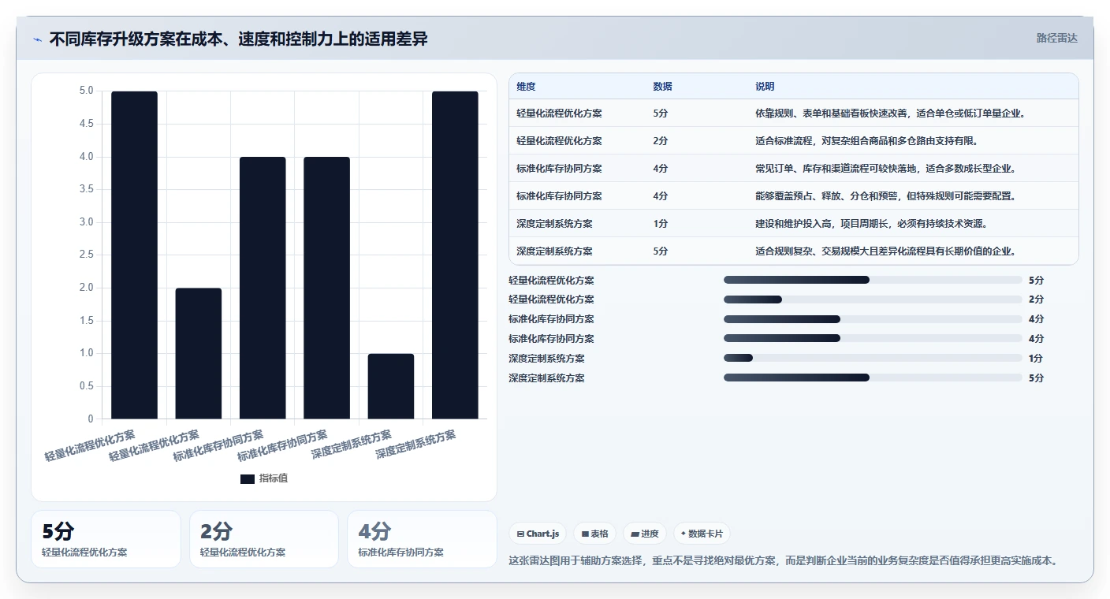Click the Chart.js chip
Image resolution: width=1110 pixels, height=599 pixels.
(x=538, y=534)
